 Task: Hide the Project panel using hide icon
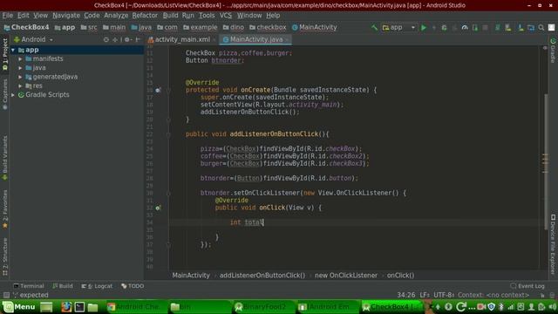(138, 39)
